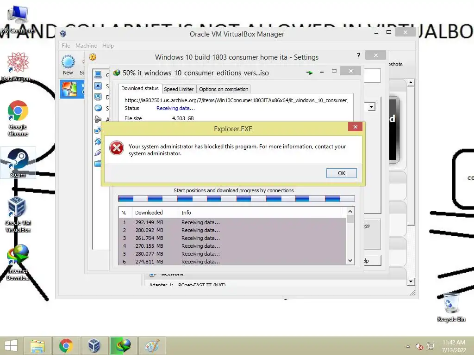The width and height of the screenshot is (474, 355).
Task: Click the question mark help in Settings title
Action: point(359,55)
